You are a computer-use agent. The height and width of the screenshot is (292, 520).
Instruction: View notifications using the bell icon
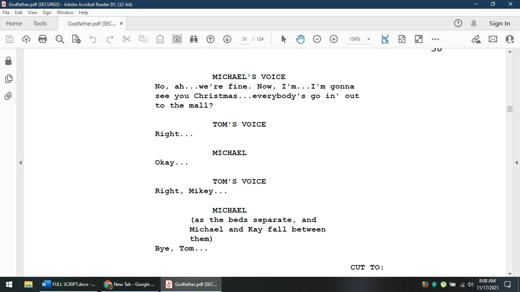pyautogui.click(x=474, y=24)
